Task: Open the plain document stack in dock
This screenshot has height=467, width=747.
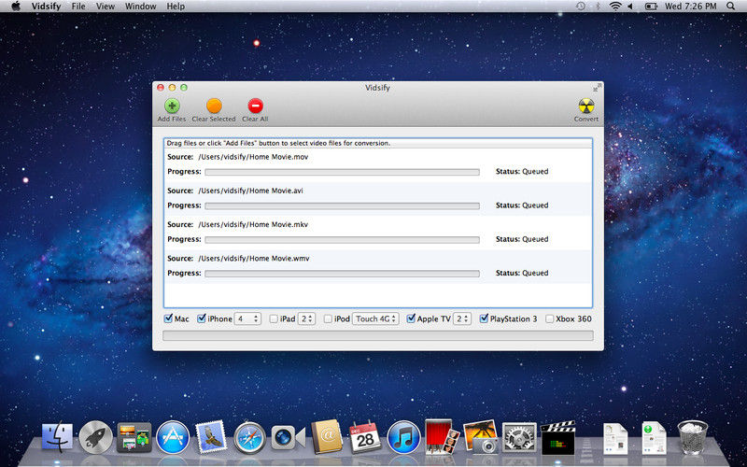Action: pyautogui.click(x=615, y=438)
